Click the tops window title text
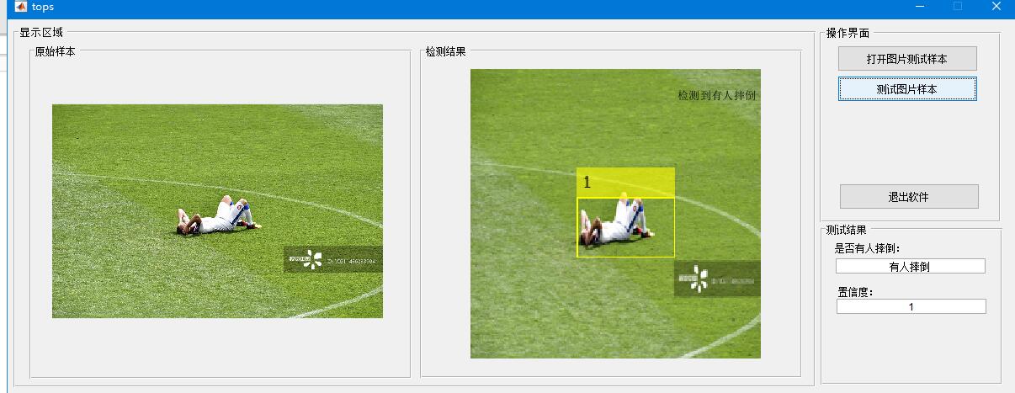1015x393 pixels. click(43, 7)
